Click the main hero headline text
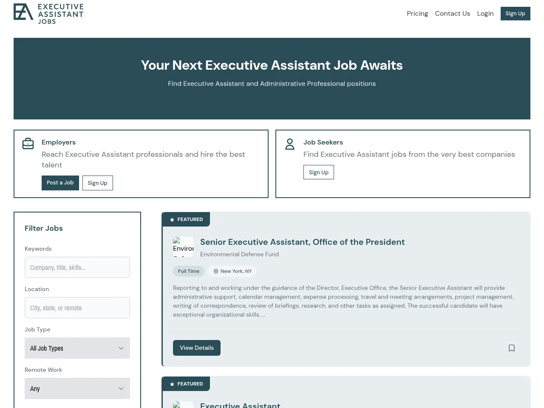The image size is (544, 408). pos(272,65)
